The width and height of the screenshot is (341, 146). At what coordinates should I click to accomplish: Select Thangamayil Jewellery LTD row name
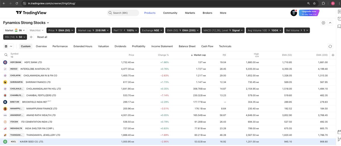pyautogui.click(x=43, y=135)
